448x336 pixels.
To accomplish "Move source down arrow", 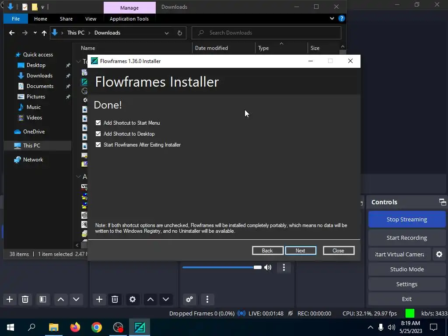I will click(166, 299).
